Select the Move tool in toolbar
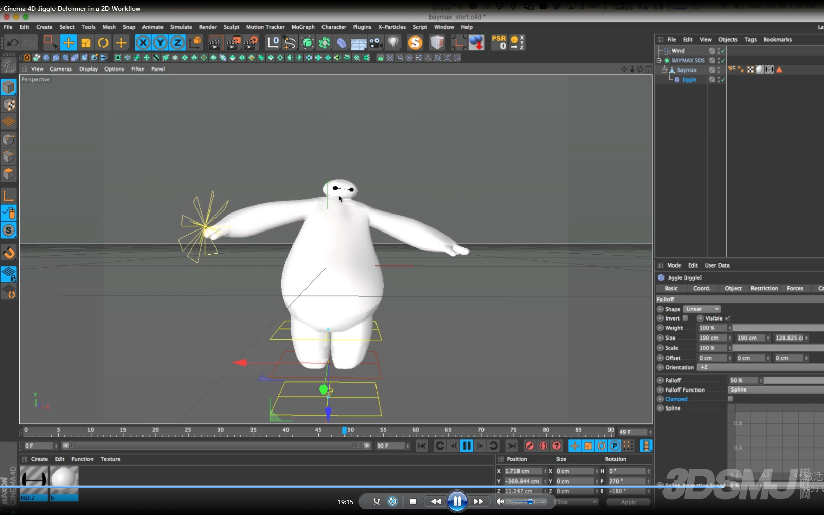The height and width of the screenshot is (515, 824). (68, 43)
